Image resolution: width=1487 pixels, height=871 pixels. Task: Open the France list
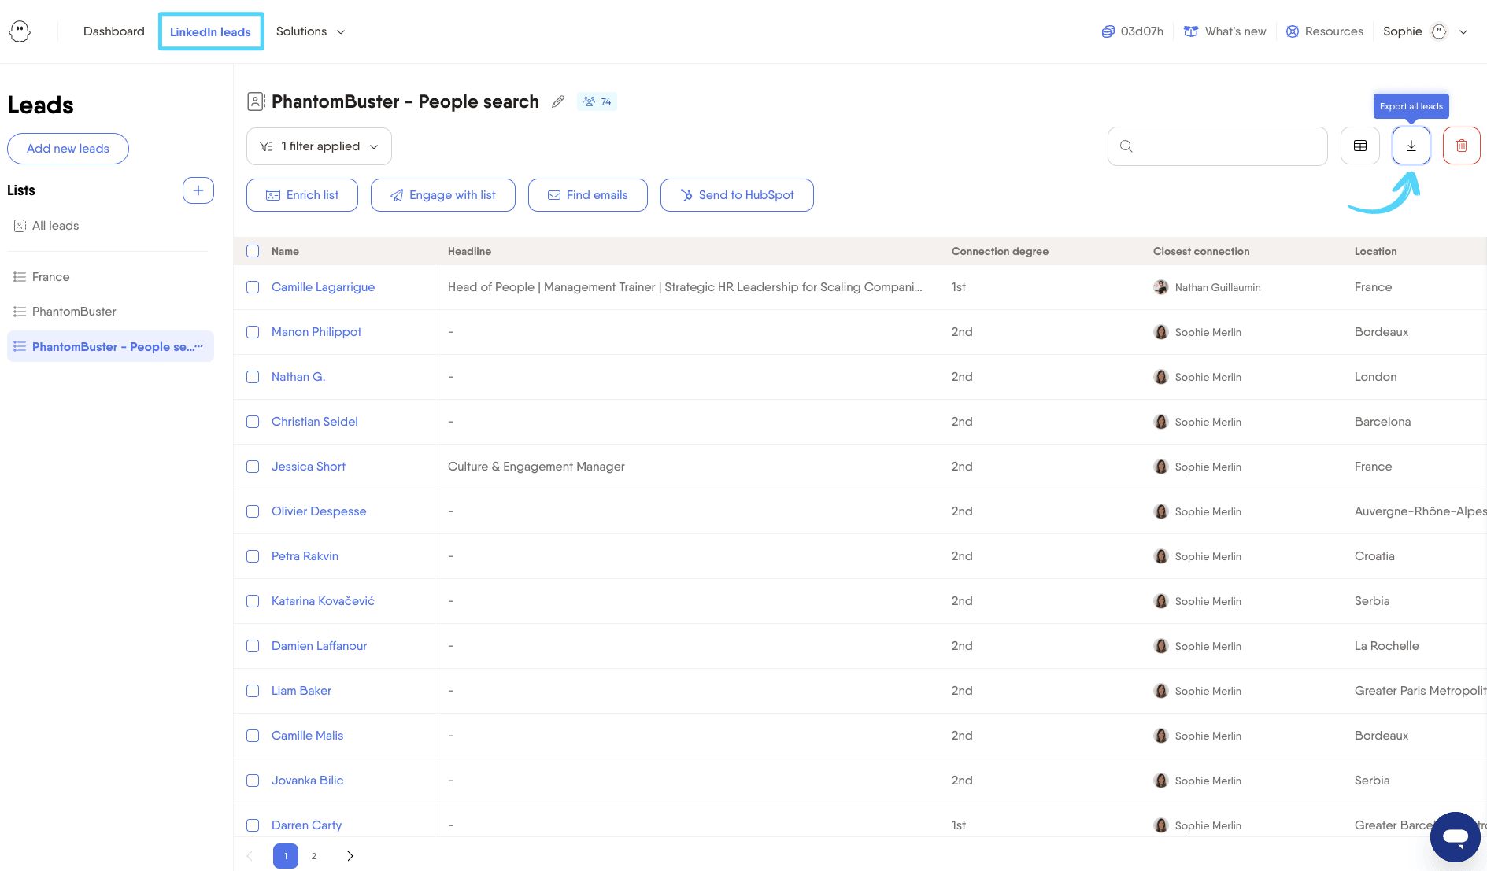click(x=51, y=277)
